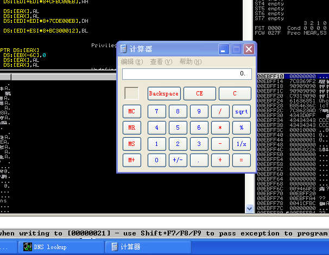Minimize the 计算器 window
329x255 pixels.
click(224, 49)
